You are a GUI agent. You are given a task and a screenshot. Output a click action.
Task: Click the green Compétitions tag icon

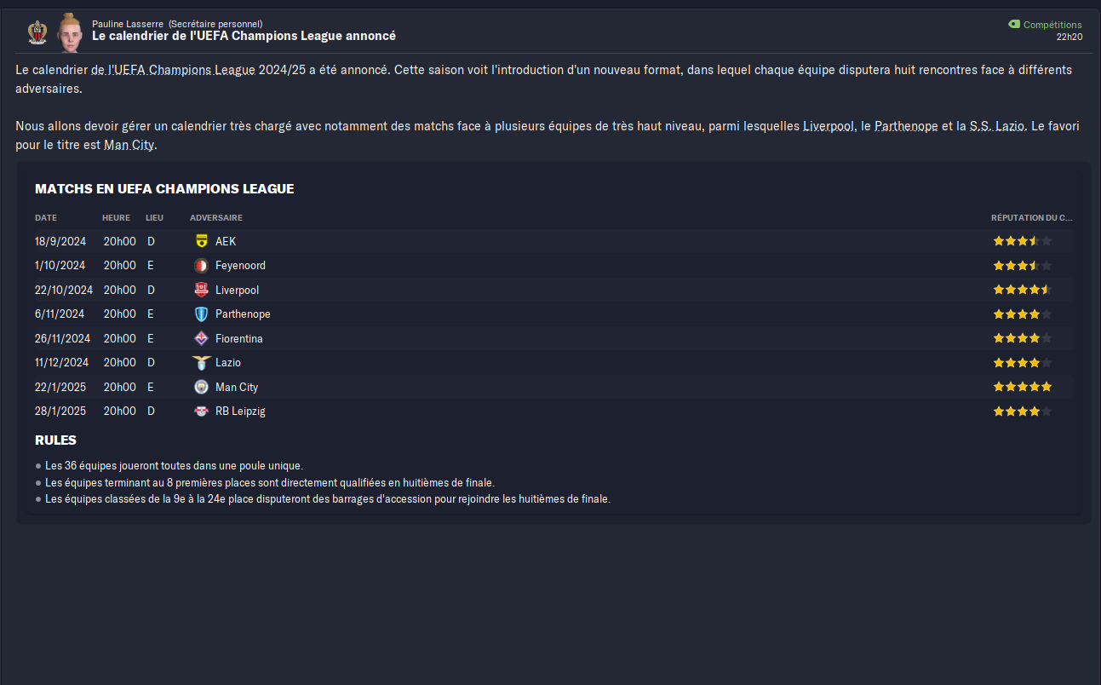tap(1014, 25)
